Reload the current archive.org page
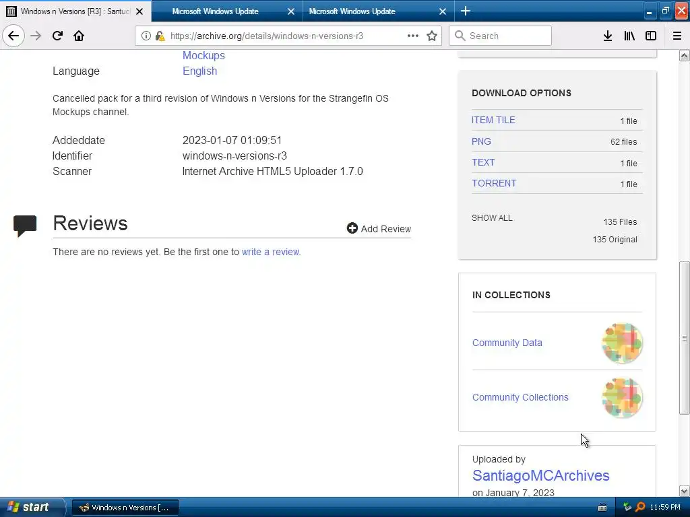This screenshot has height=517, width=690. point(57,36)
